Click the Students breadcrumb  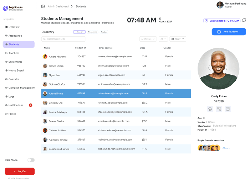pyautogui.click(x=81, y=6)
